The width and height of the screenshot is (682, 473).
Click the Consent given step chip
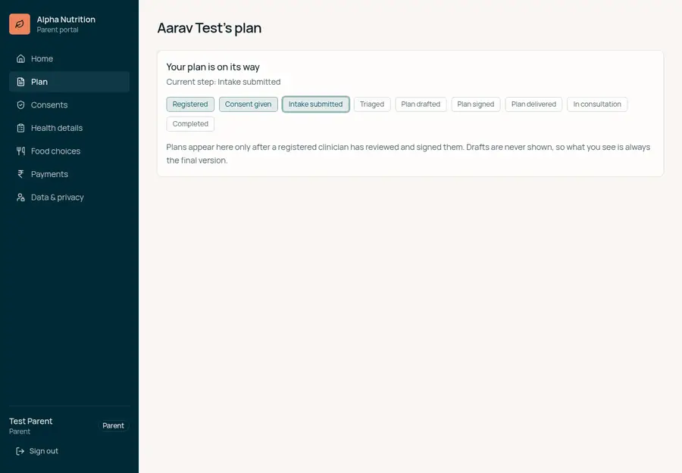click(x=249, y=104)
